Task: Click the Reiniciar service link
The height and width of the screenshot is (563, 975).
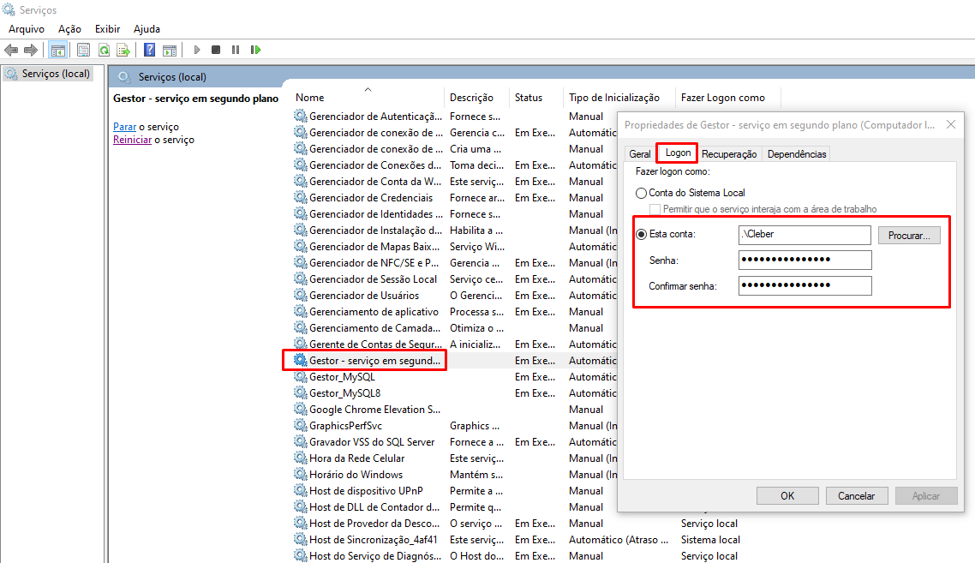Action: [x=132, y=140]
